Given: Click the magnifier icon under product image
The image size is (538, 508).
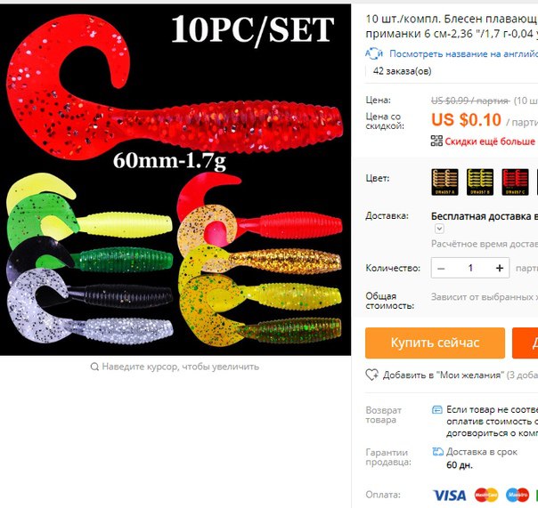Looking at the screenshot, I should coord(94,367).
